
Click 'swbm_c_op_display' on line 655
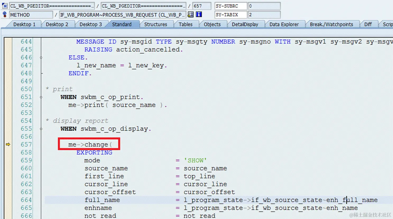point(114,129)
